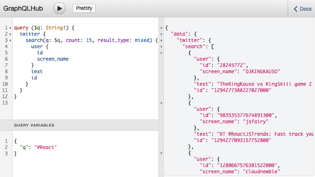Fold the "twitter" object in results
Viewport: 315px width, 177px height.
[161, 40]
